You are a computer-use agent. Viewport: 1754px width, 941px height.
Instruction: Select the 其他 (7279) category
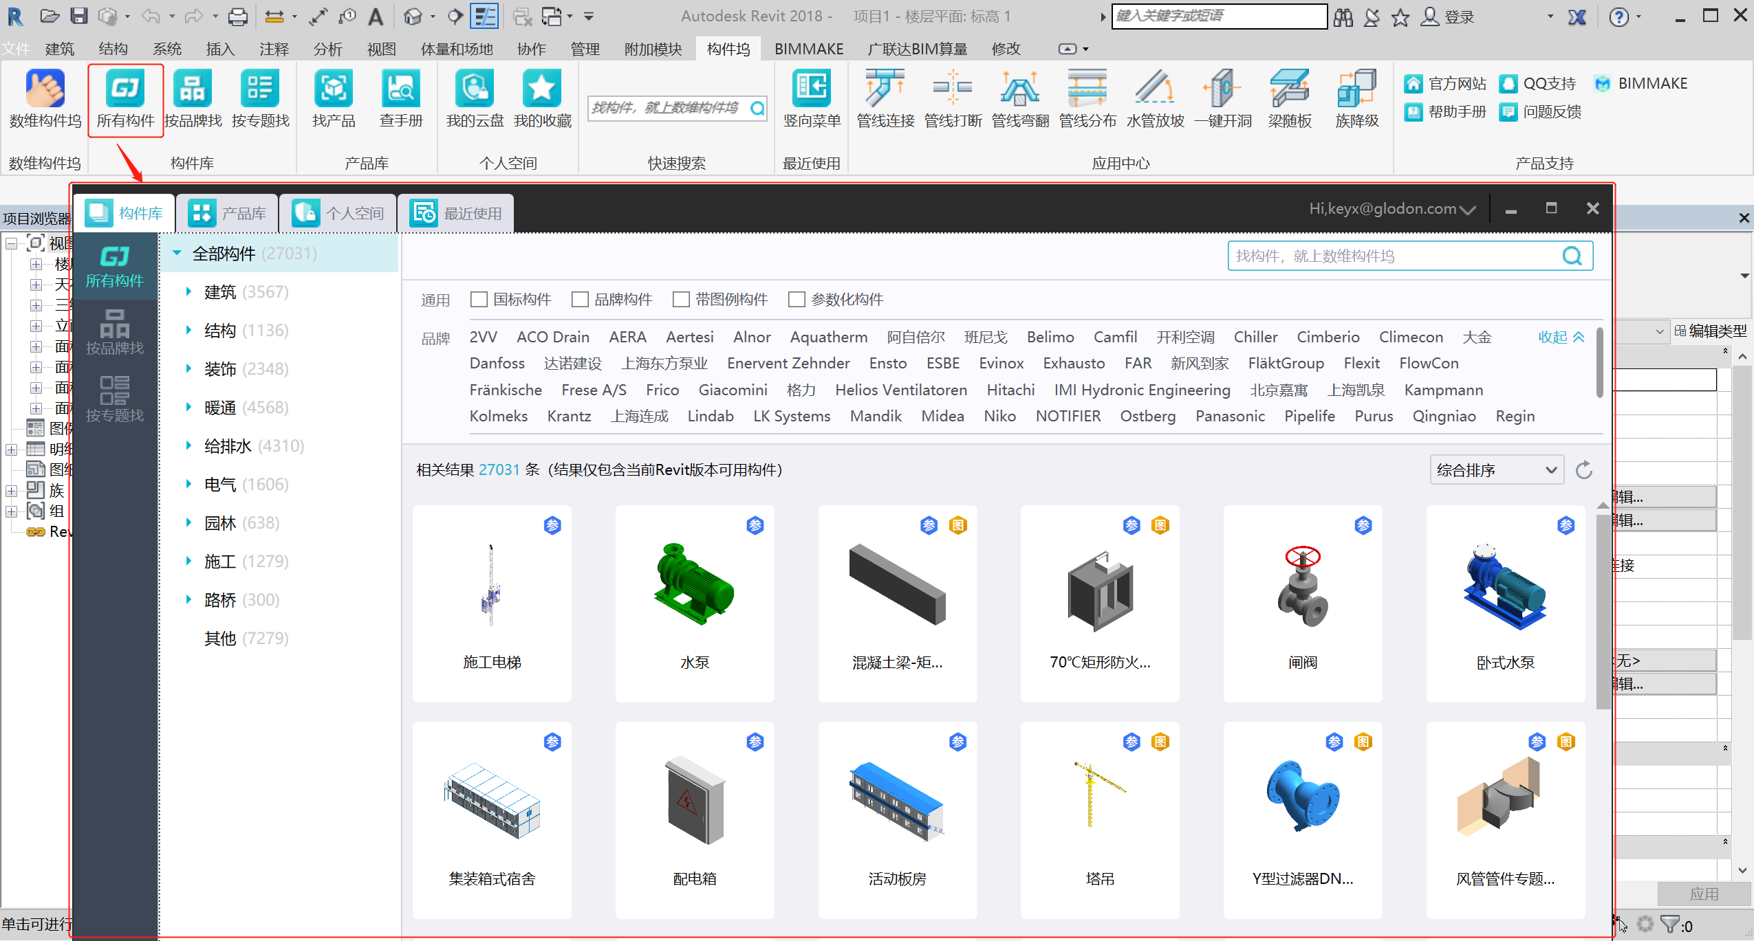[x=246, y=639]
